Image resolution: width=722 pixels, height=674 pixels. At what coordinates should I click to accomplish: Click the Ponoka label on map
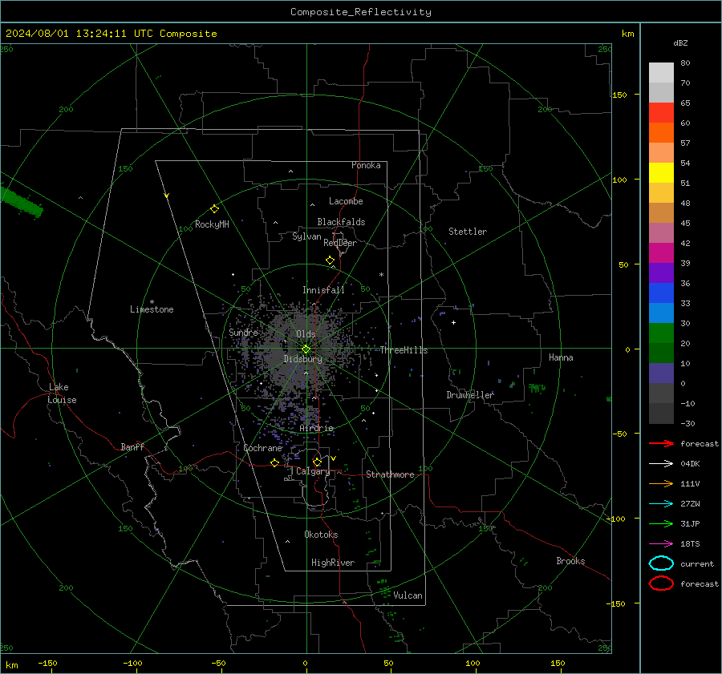tap(366, 165)
